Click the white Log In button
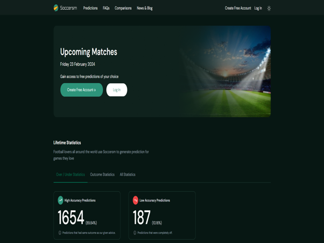 pyautogui.click(x=117, y=90)
